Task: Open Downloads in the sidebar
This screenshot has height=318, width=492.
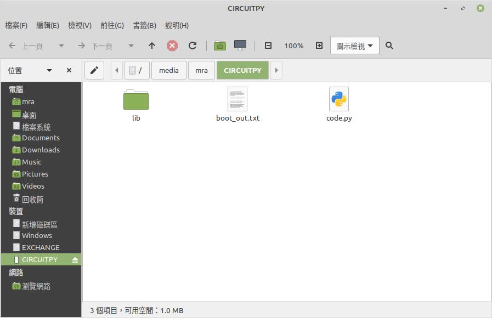Action: pyautogui.click(x=41, y=150)
